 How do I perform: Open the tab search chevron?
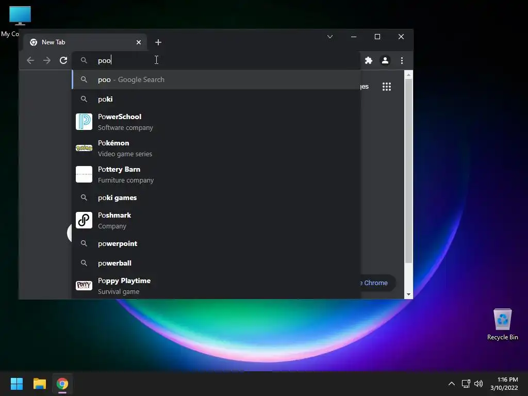point(330,37)
